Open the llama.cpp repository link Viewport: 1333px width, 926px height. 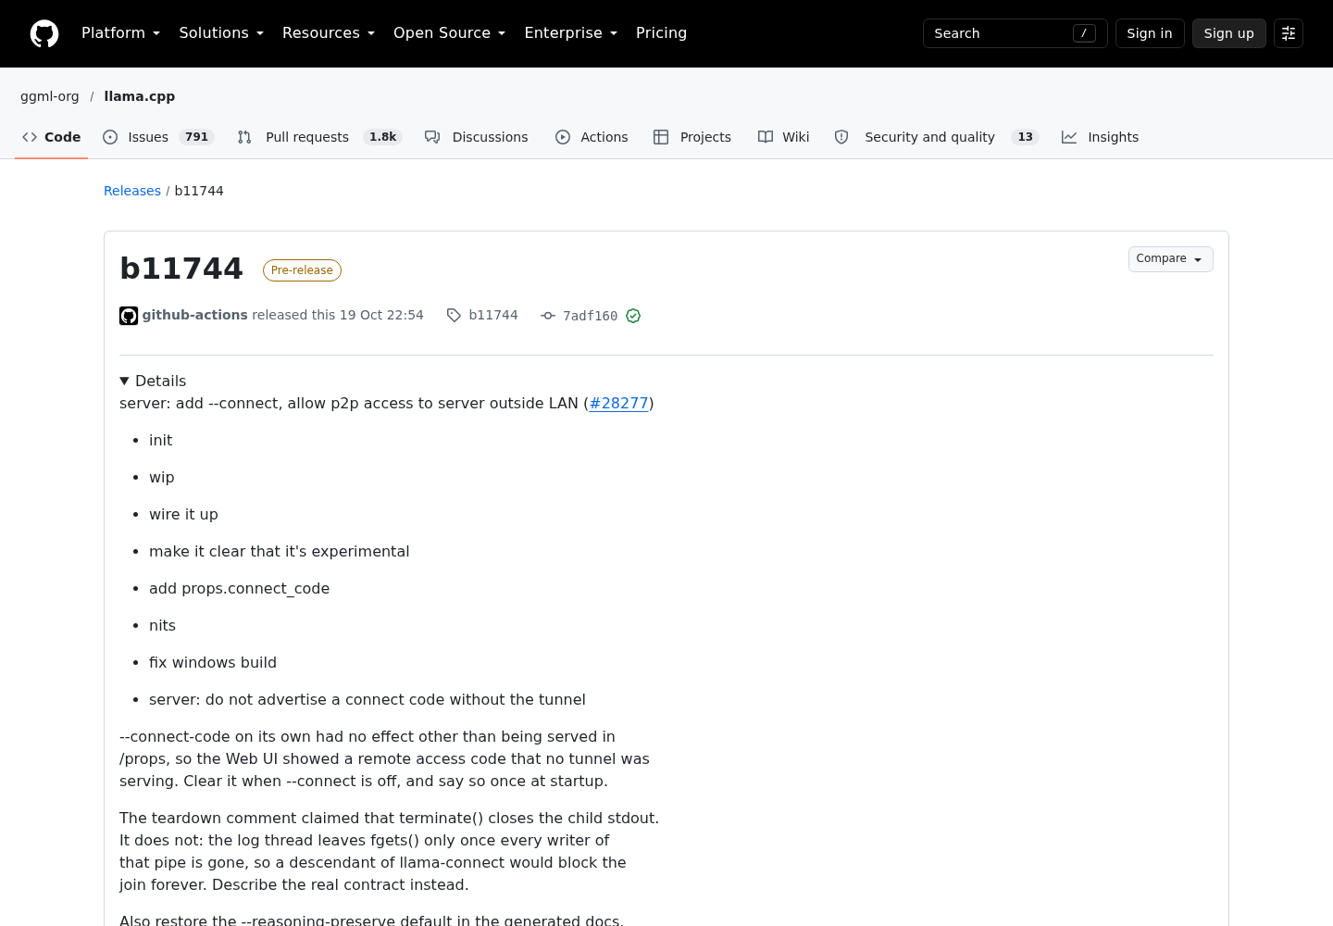click(x=140, y=96)
